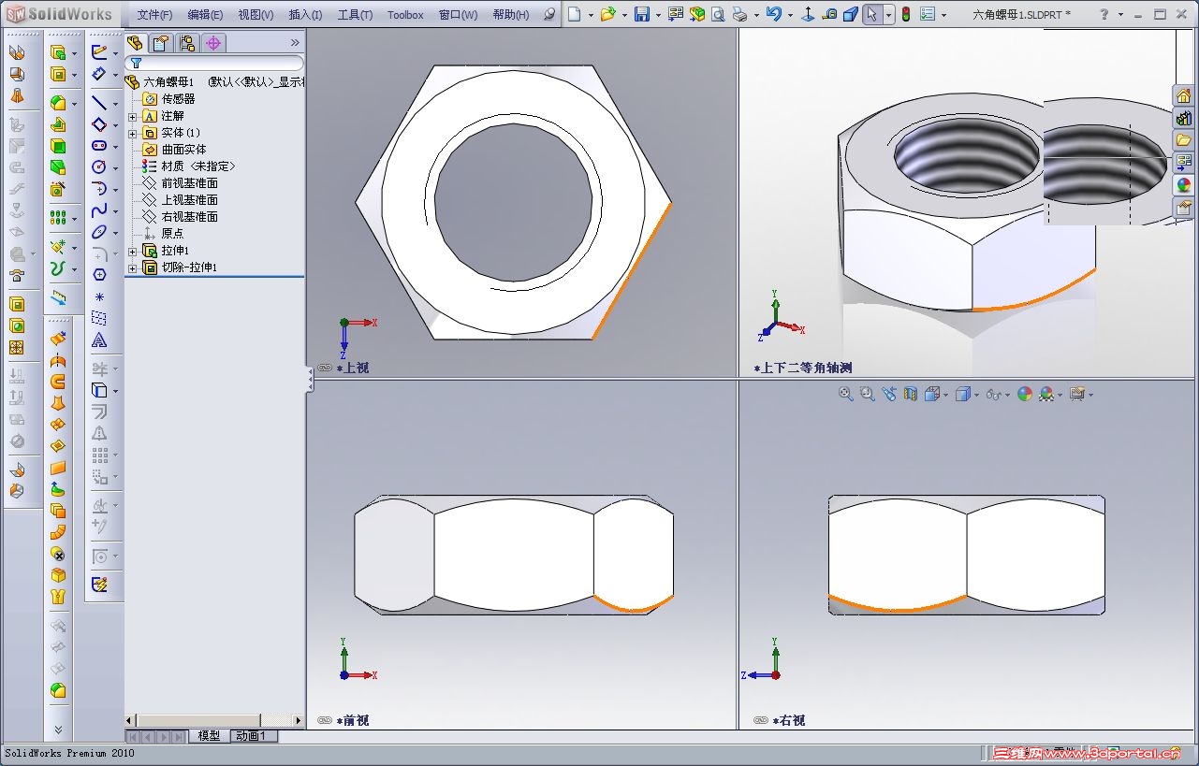Image resolution: width=1199 pixels, height=766 pixels.
Task: Select the Ellipse sketch tool
Action: 99,232
